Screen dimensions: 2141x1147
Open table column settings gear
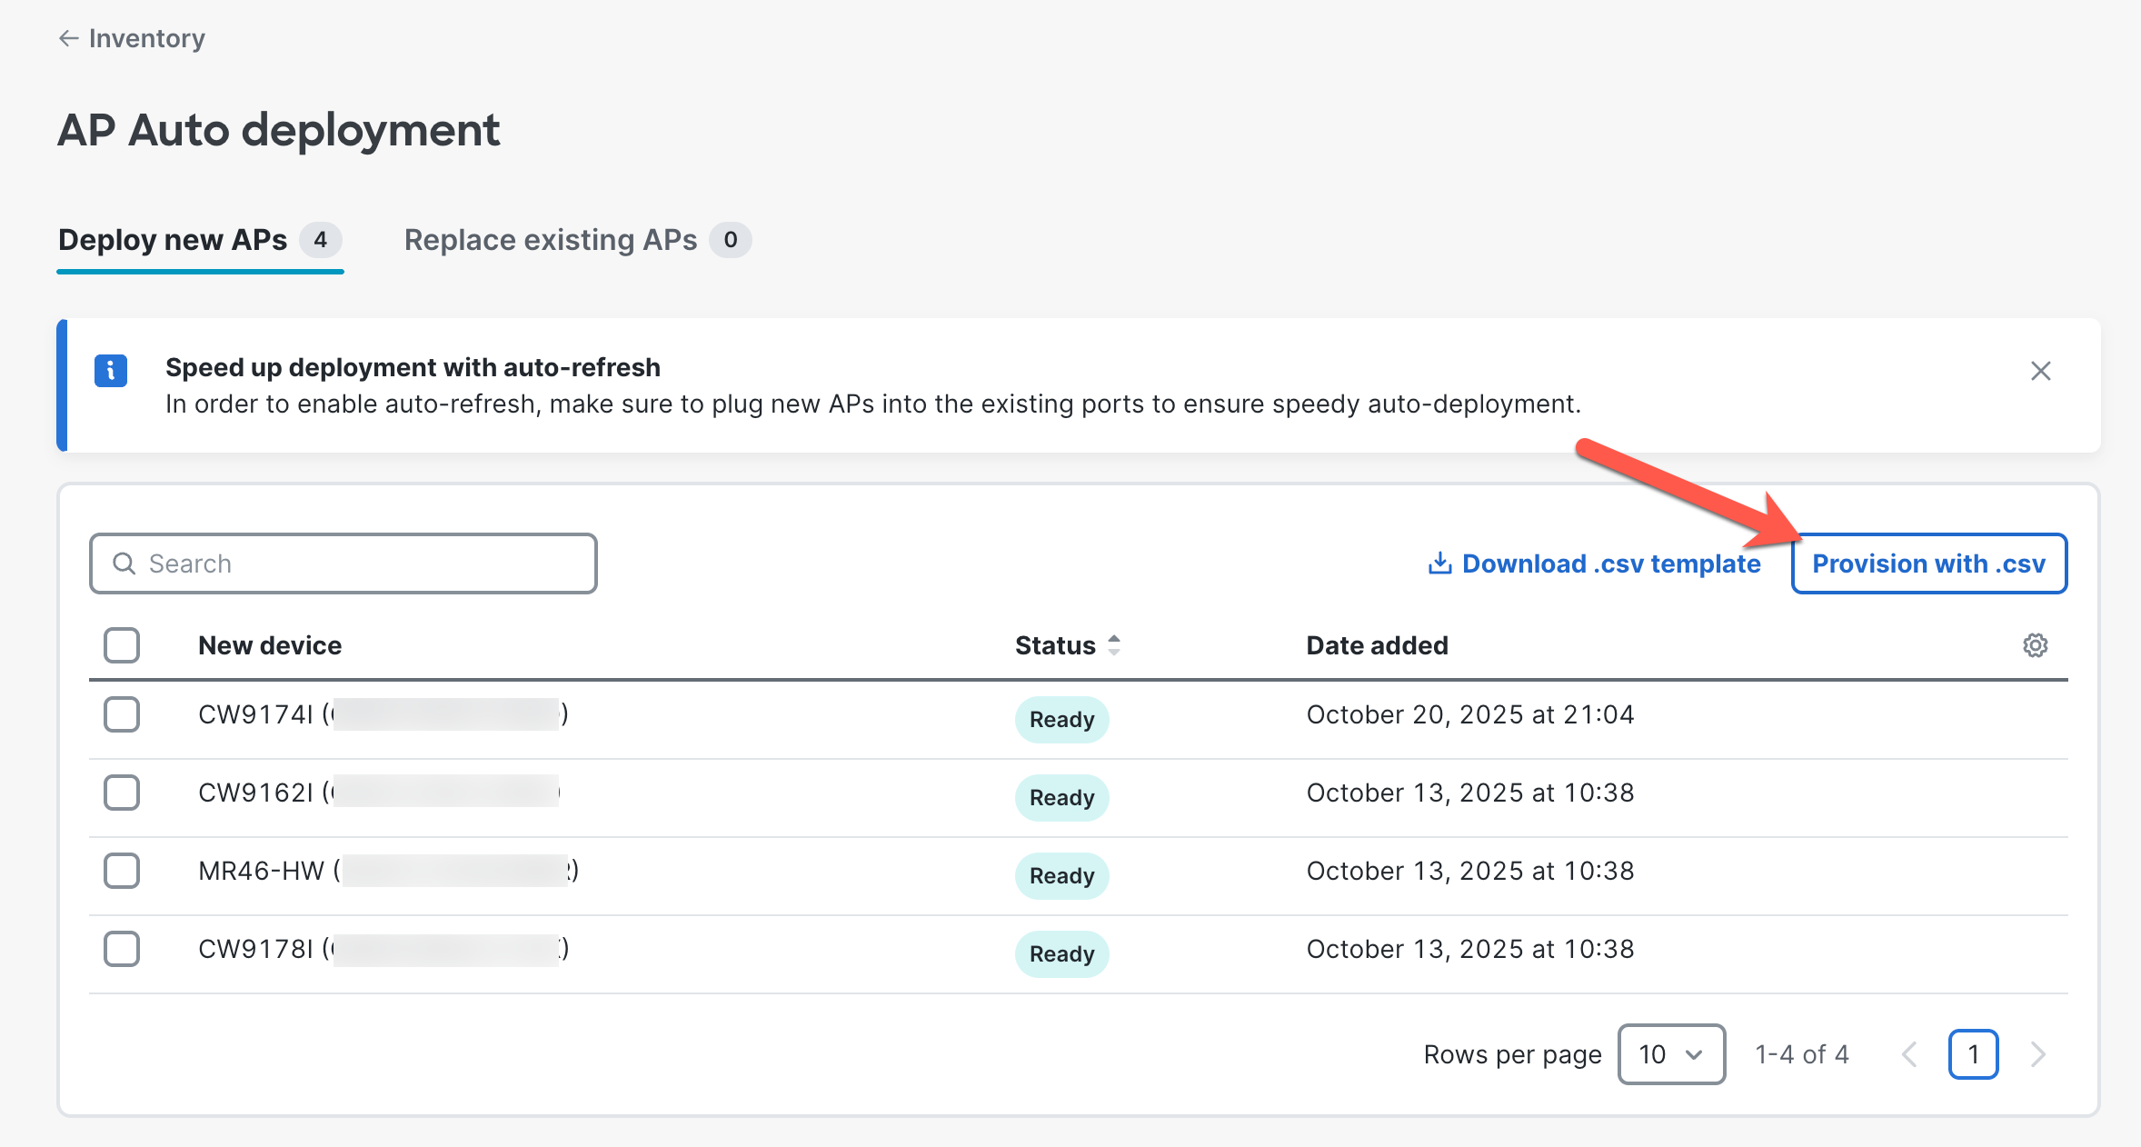(x=2035, y=645)
